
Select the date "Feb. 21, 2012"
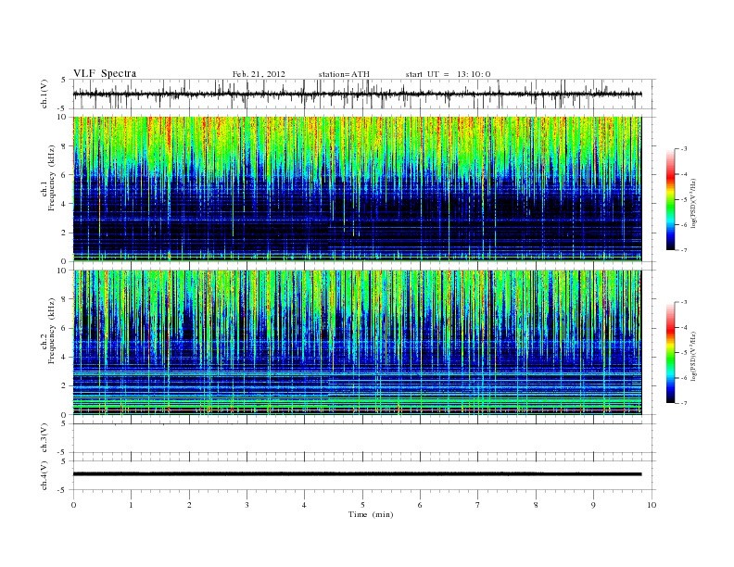point(259,74)
